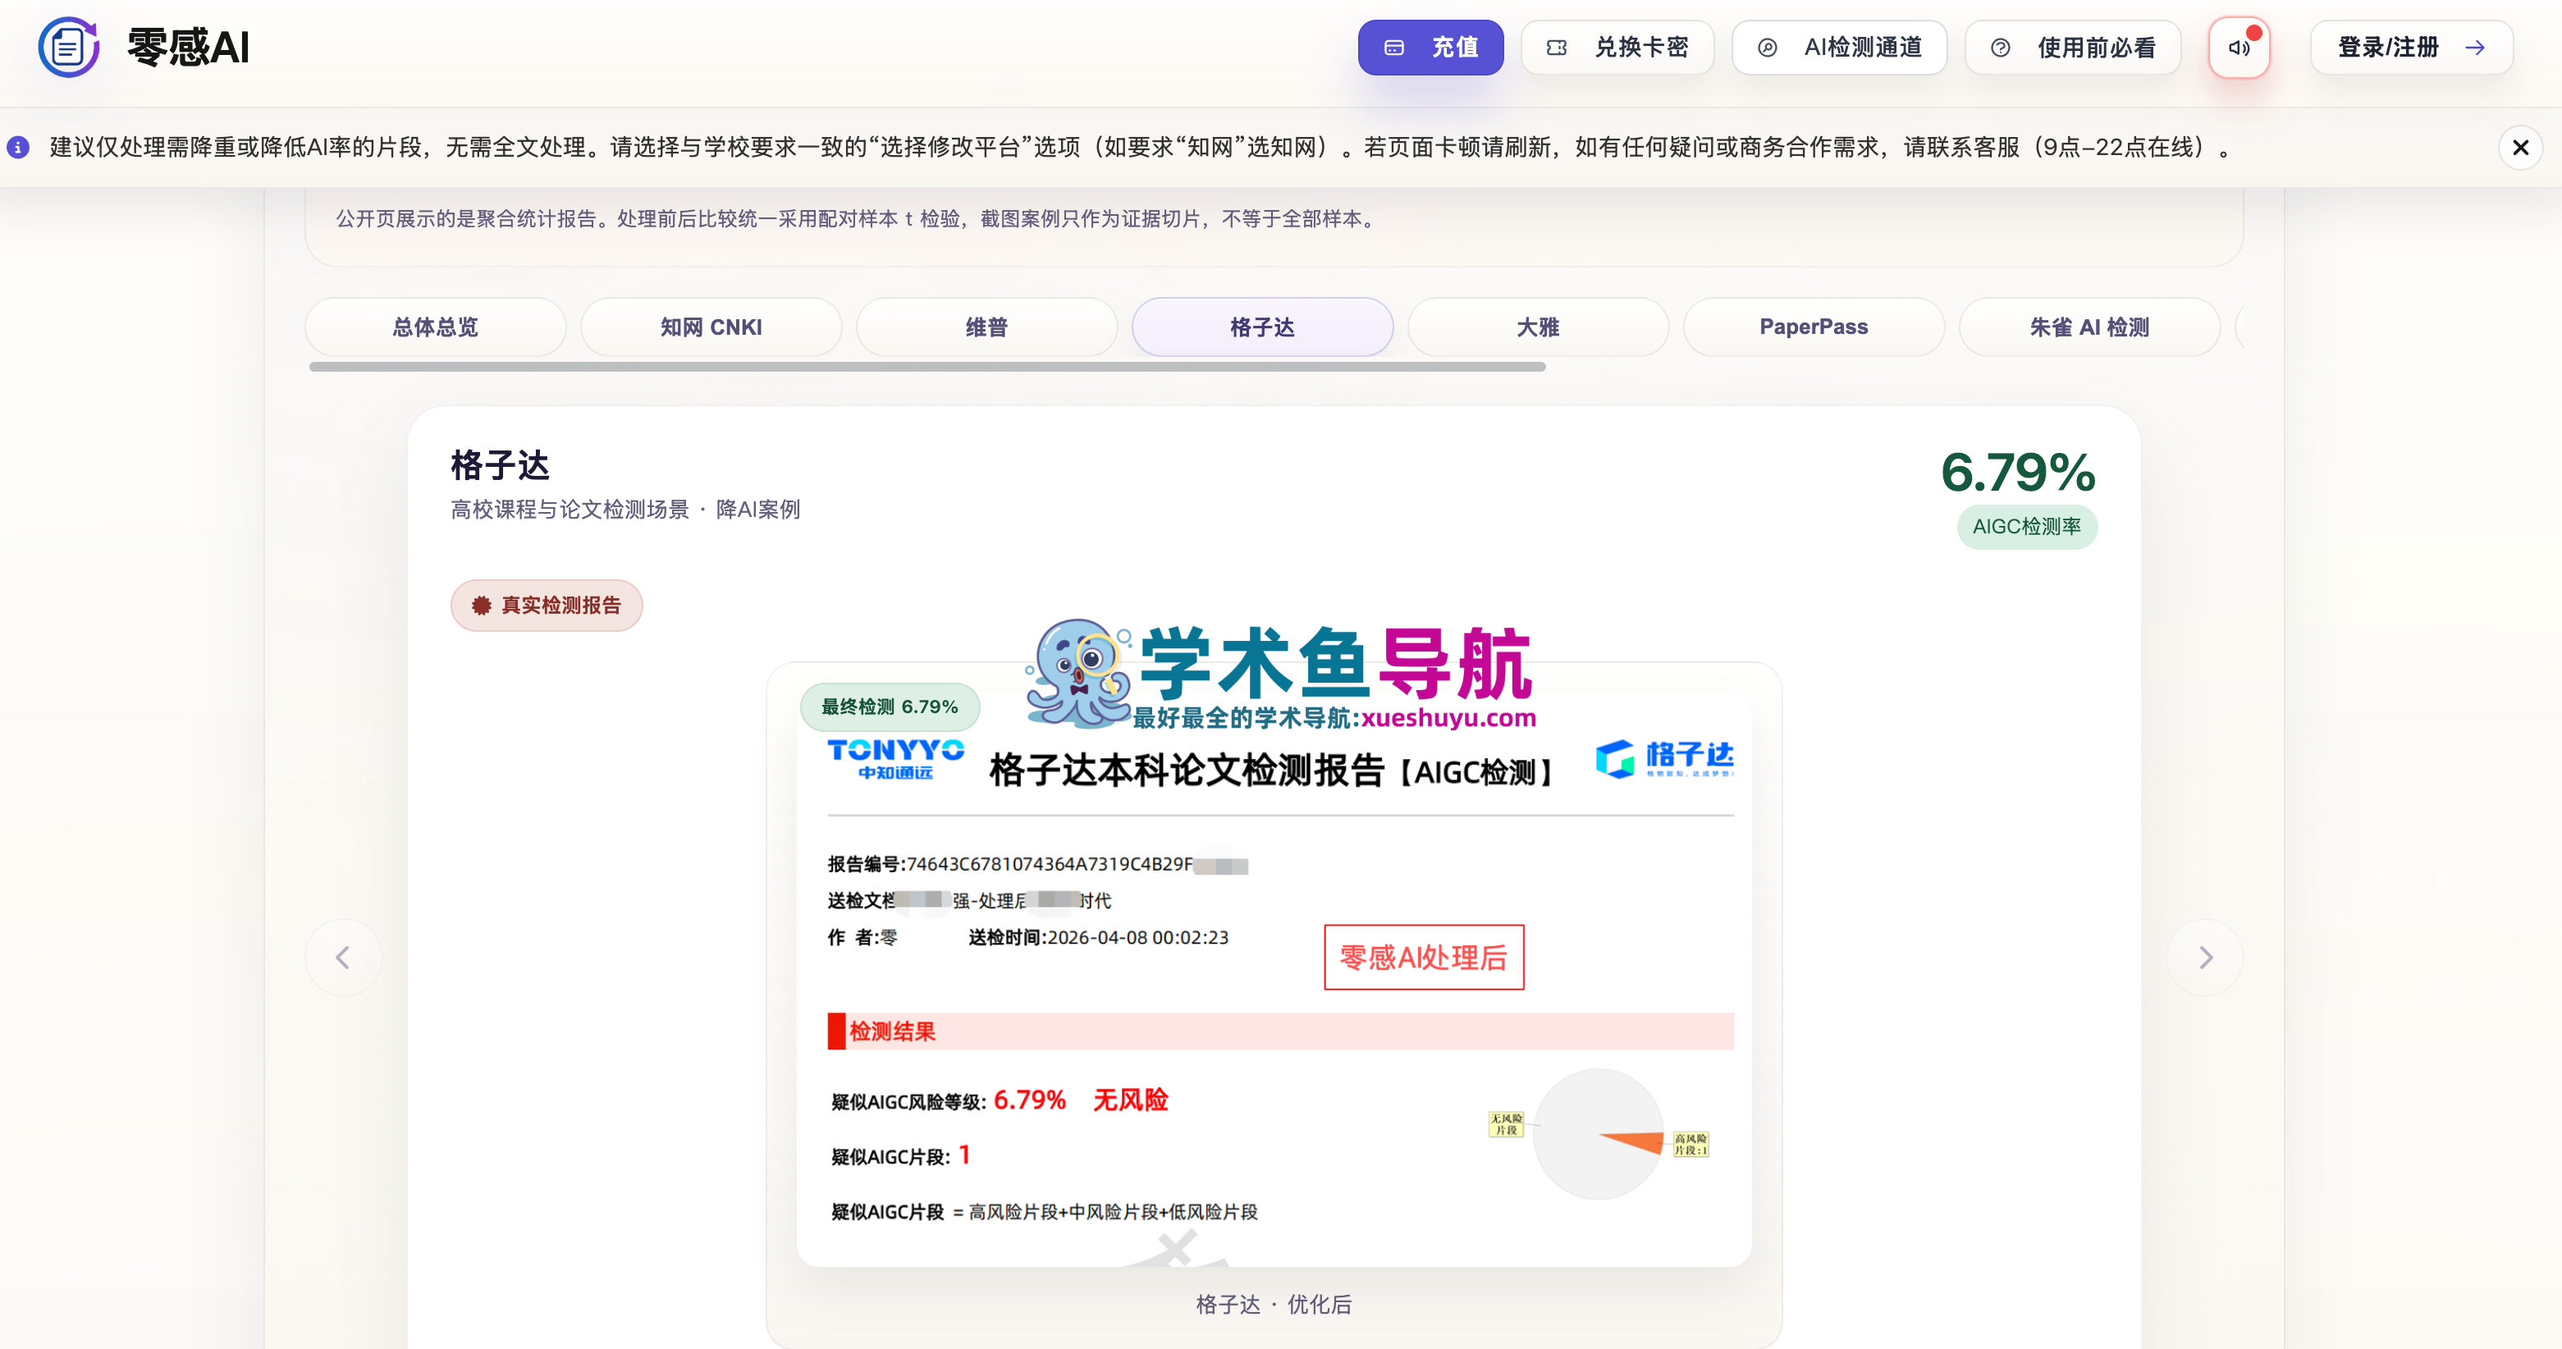2562x1349 pixels.
Task: Open 登录/注册 login button
Action: 2411,48
